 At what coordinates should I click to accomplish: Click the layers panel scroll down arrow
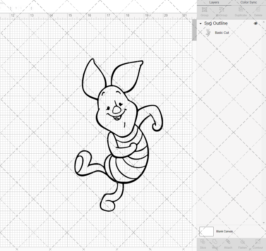click(x=263, y=223)
